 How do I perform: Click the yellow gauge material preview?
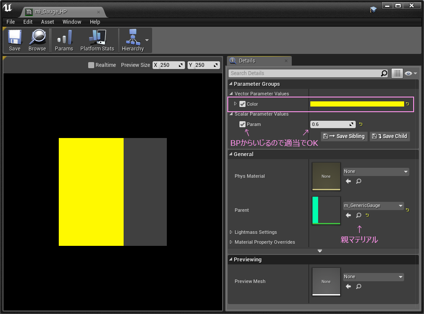[113, 192]
